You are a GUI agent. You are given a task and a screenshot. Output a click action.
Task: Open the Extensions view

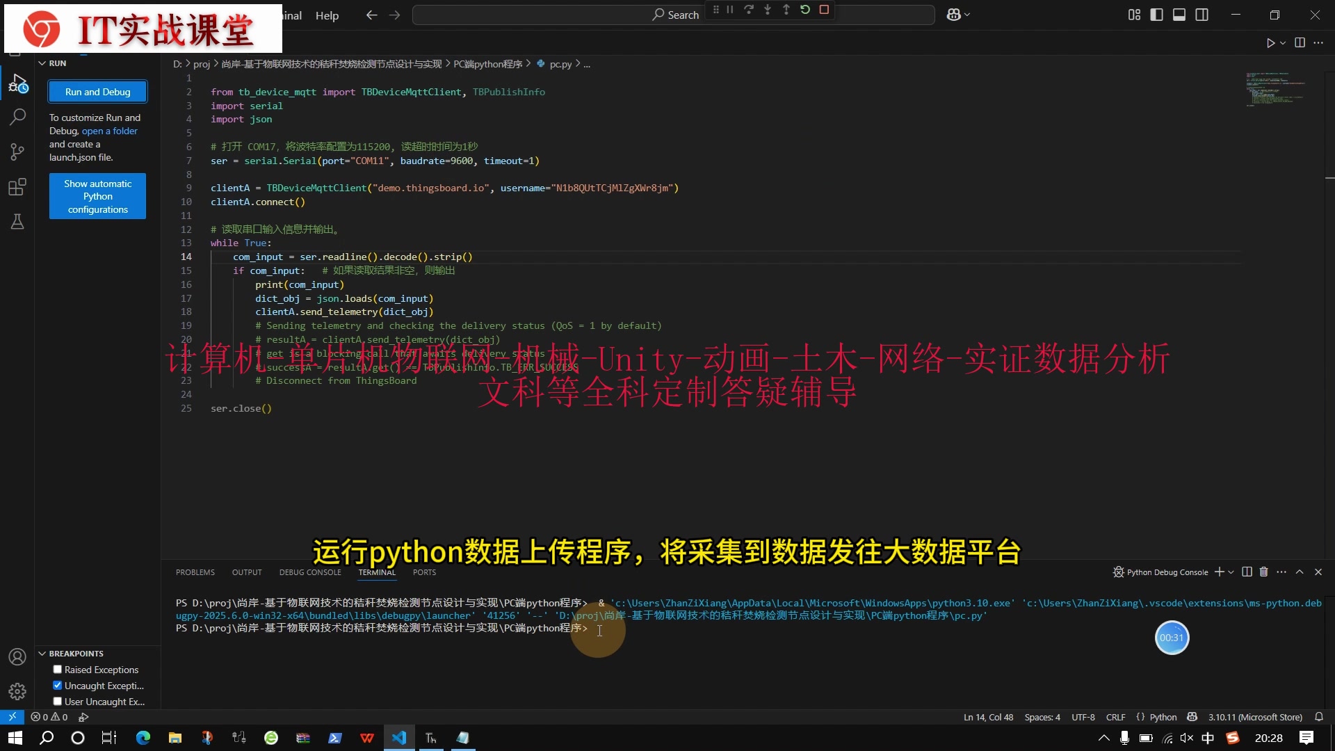pyautogui.click(x=17, y=187)
